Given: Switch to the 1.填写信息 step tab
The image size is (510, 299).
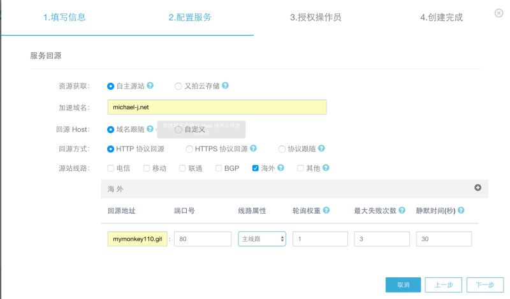Looking at the screenshot, I should [64, 17].
